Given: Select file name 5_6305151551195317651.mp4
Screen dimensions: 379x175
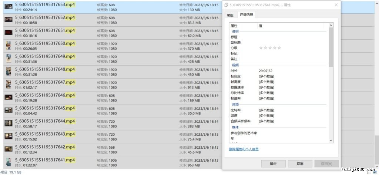Looking at the screenshot, I should click(45, 30).
